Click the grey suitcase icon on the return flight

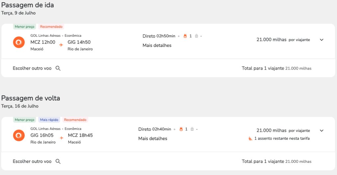coord(192,129)
